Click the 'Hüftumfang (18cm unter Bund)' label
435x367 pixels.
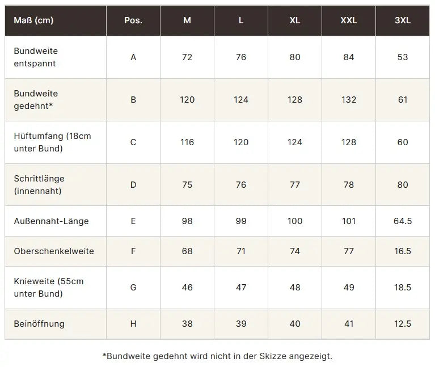tap(52, 142)
